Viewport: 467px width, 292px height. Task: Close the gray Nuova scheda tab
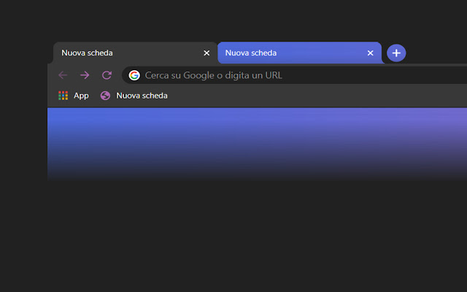pyautogui.click(x=207, y=53)
